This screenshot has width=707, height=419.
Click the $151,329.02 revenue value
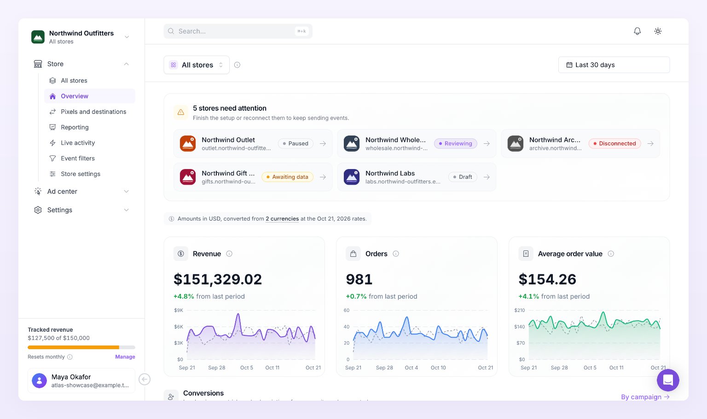pyautogui.click(x=218, y=279)
